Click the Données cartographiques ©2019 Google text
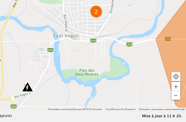The width and height of the screenshot is (186, 122). point(75,109)
